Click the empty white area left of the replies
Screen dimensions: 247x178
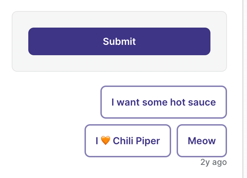[x=47, y=121]
